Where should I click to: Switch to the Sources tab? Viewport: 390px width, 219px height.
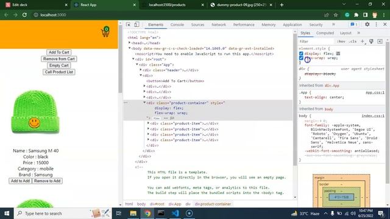coord(197,24)
